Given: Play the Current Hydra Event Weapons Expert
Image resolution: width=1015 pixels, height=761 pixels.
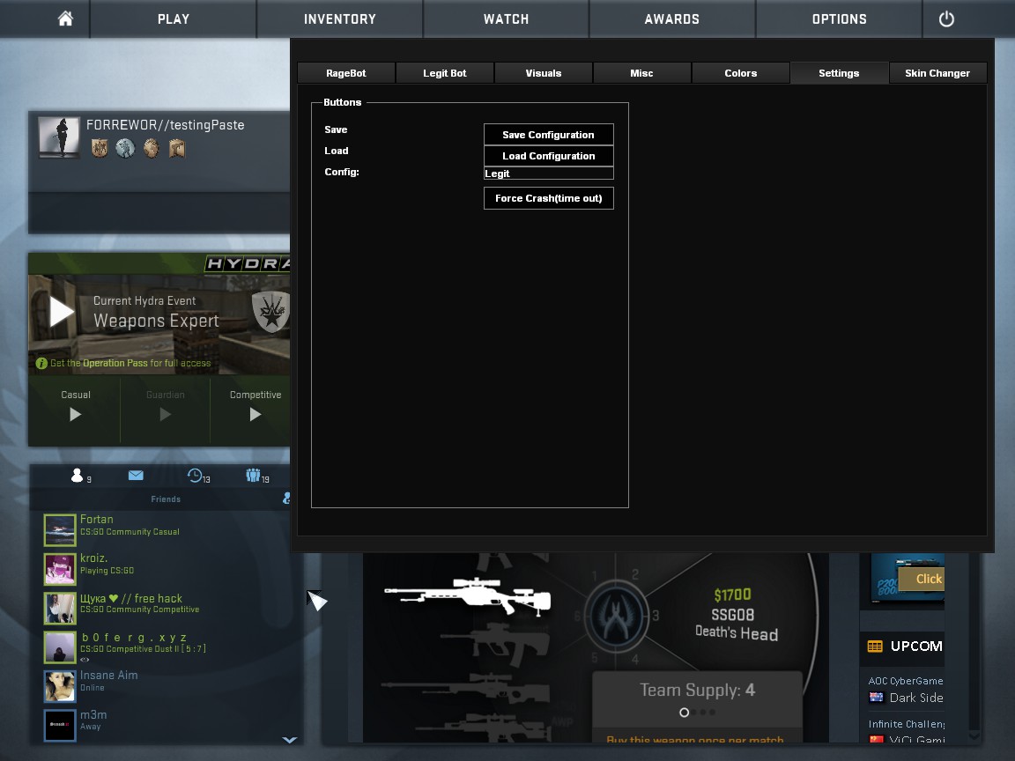Looking at the screenshot, I should pos(63,312).
